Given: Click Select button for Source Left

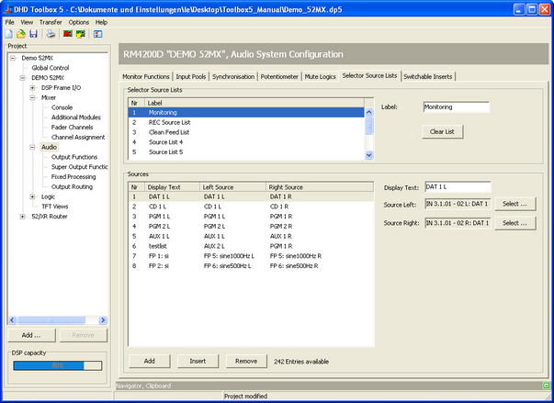Looking at the screenshot, I should [514, 204].
